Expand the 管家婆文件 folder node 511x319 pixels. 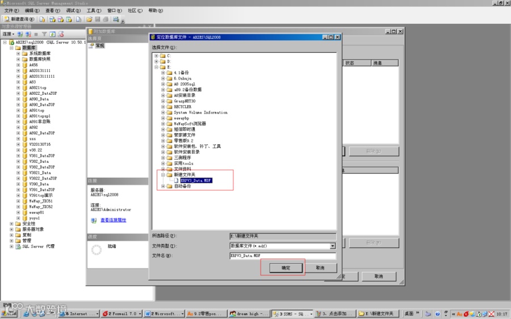coord(163,135)
